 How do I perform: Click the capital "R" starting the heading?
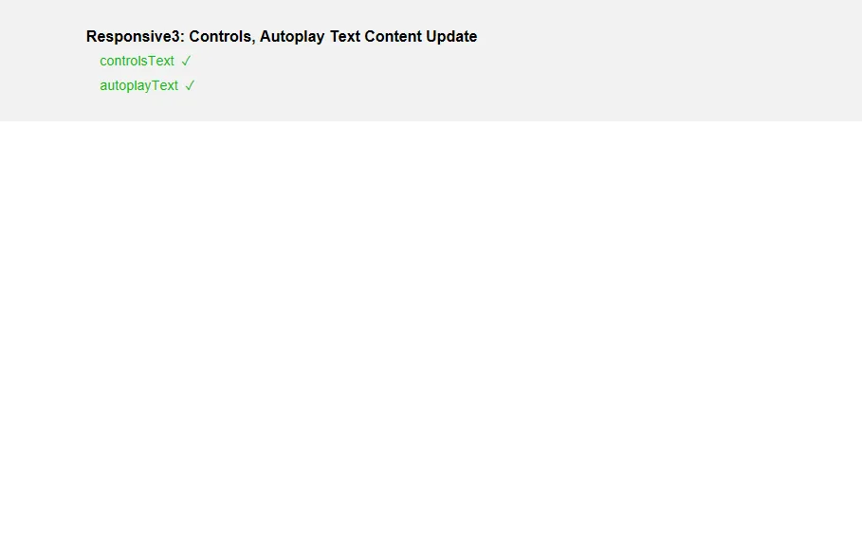click(91, 36)
